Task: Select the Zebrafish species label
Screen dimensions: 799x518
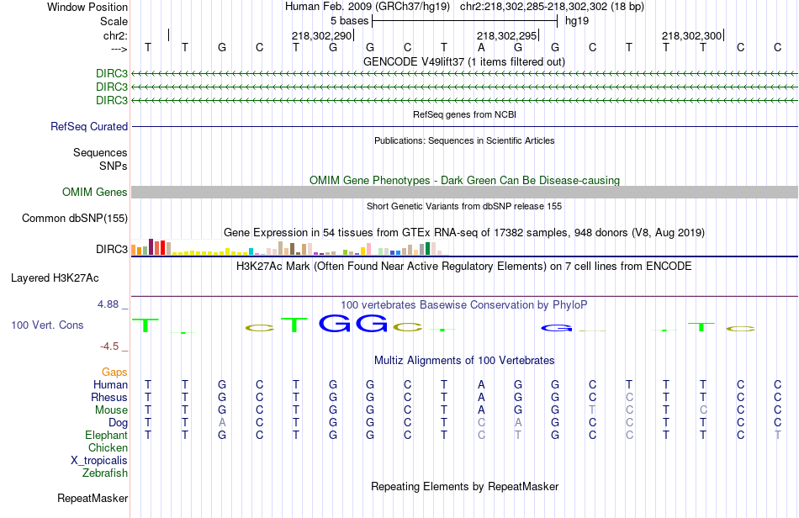Action: click(105, 473)
